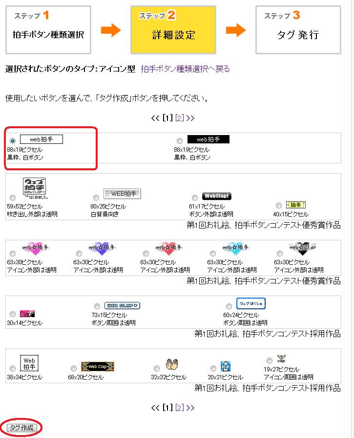The width and height of the screenshot is (354, 438).
Task: Click the clapping hands 32x32 icon
Action: coord(171,364)
